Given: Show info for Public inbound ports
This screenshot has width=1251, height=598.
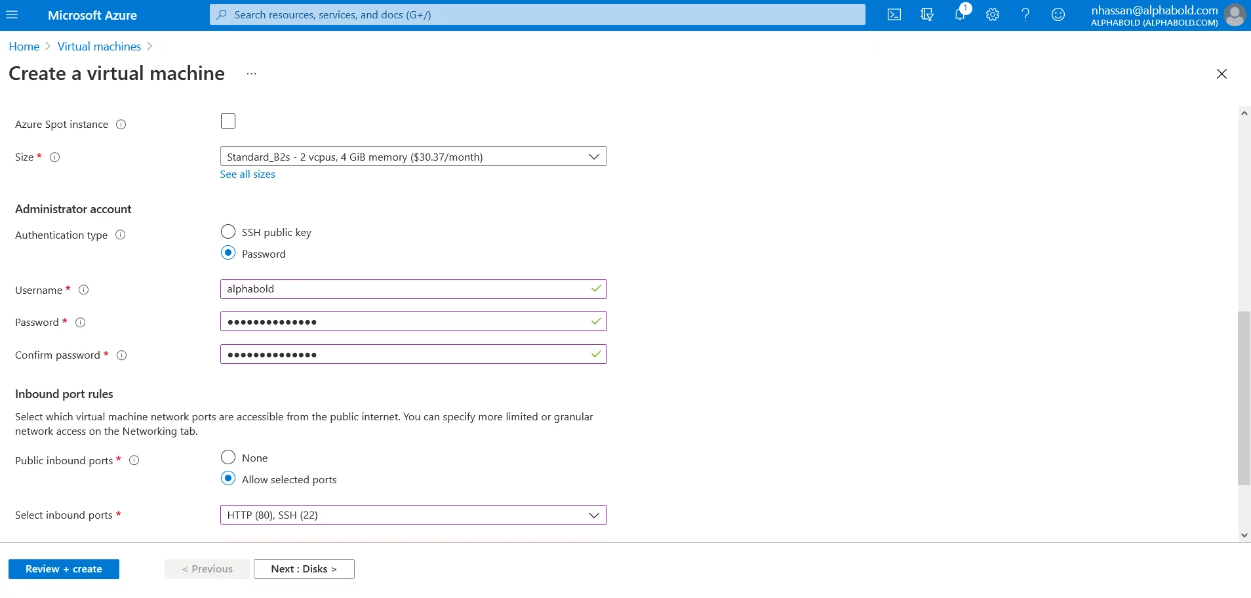Looking at the screenshot, I should click(134, 460).
